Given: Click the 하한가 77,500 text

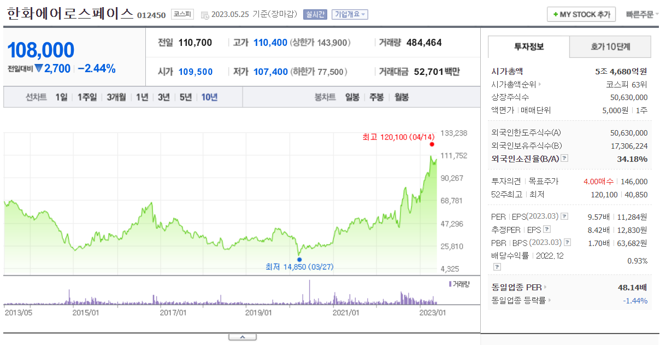Looking at the screenshot, I should coord(318,72).
